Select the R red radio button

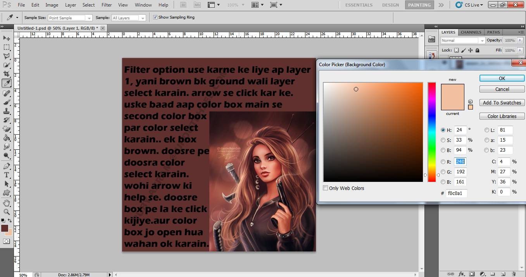click(x=443, y=162)
